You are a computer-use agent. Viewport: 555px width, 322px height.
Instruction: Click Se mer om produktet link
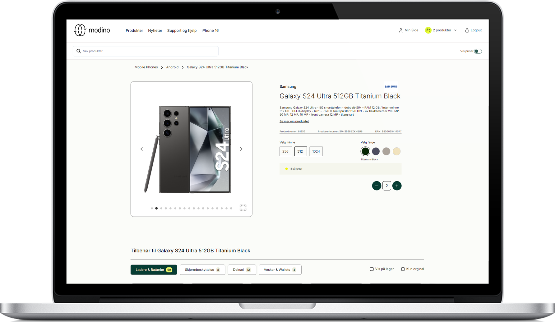[294, 122]
